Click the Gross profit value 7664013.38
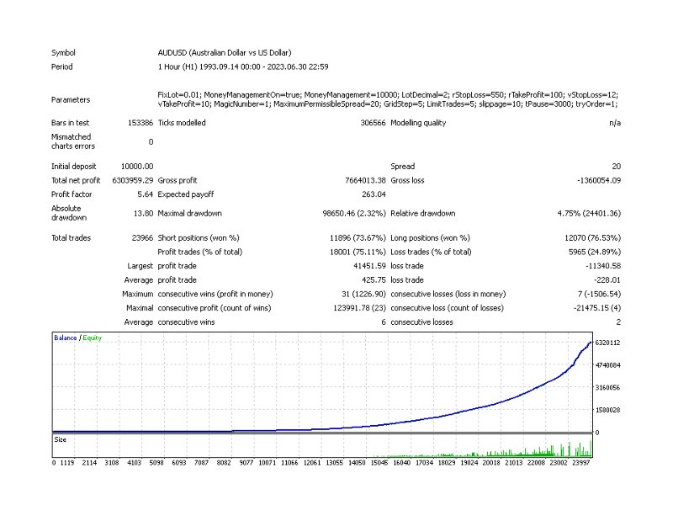The height and width of the screenshot is (505, 673). (365, 181)
